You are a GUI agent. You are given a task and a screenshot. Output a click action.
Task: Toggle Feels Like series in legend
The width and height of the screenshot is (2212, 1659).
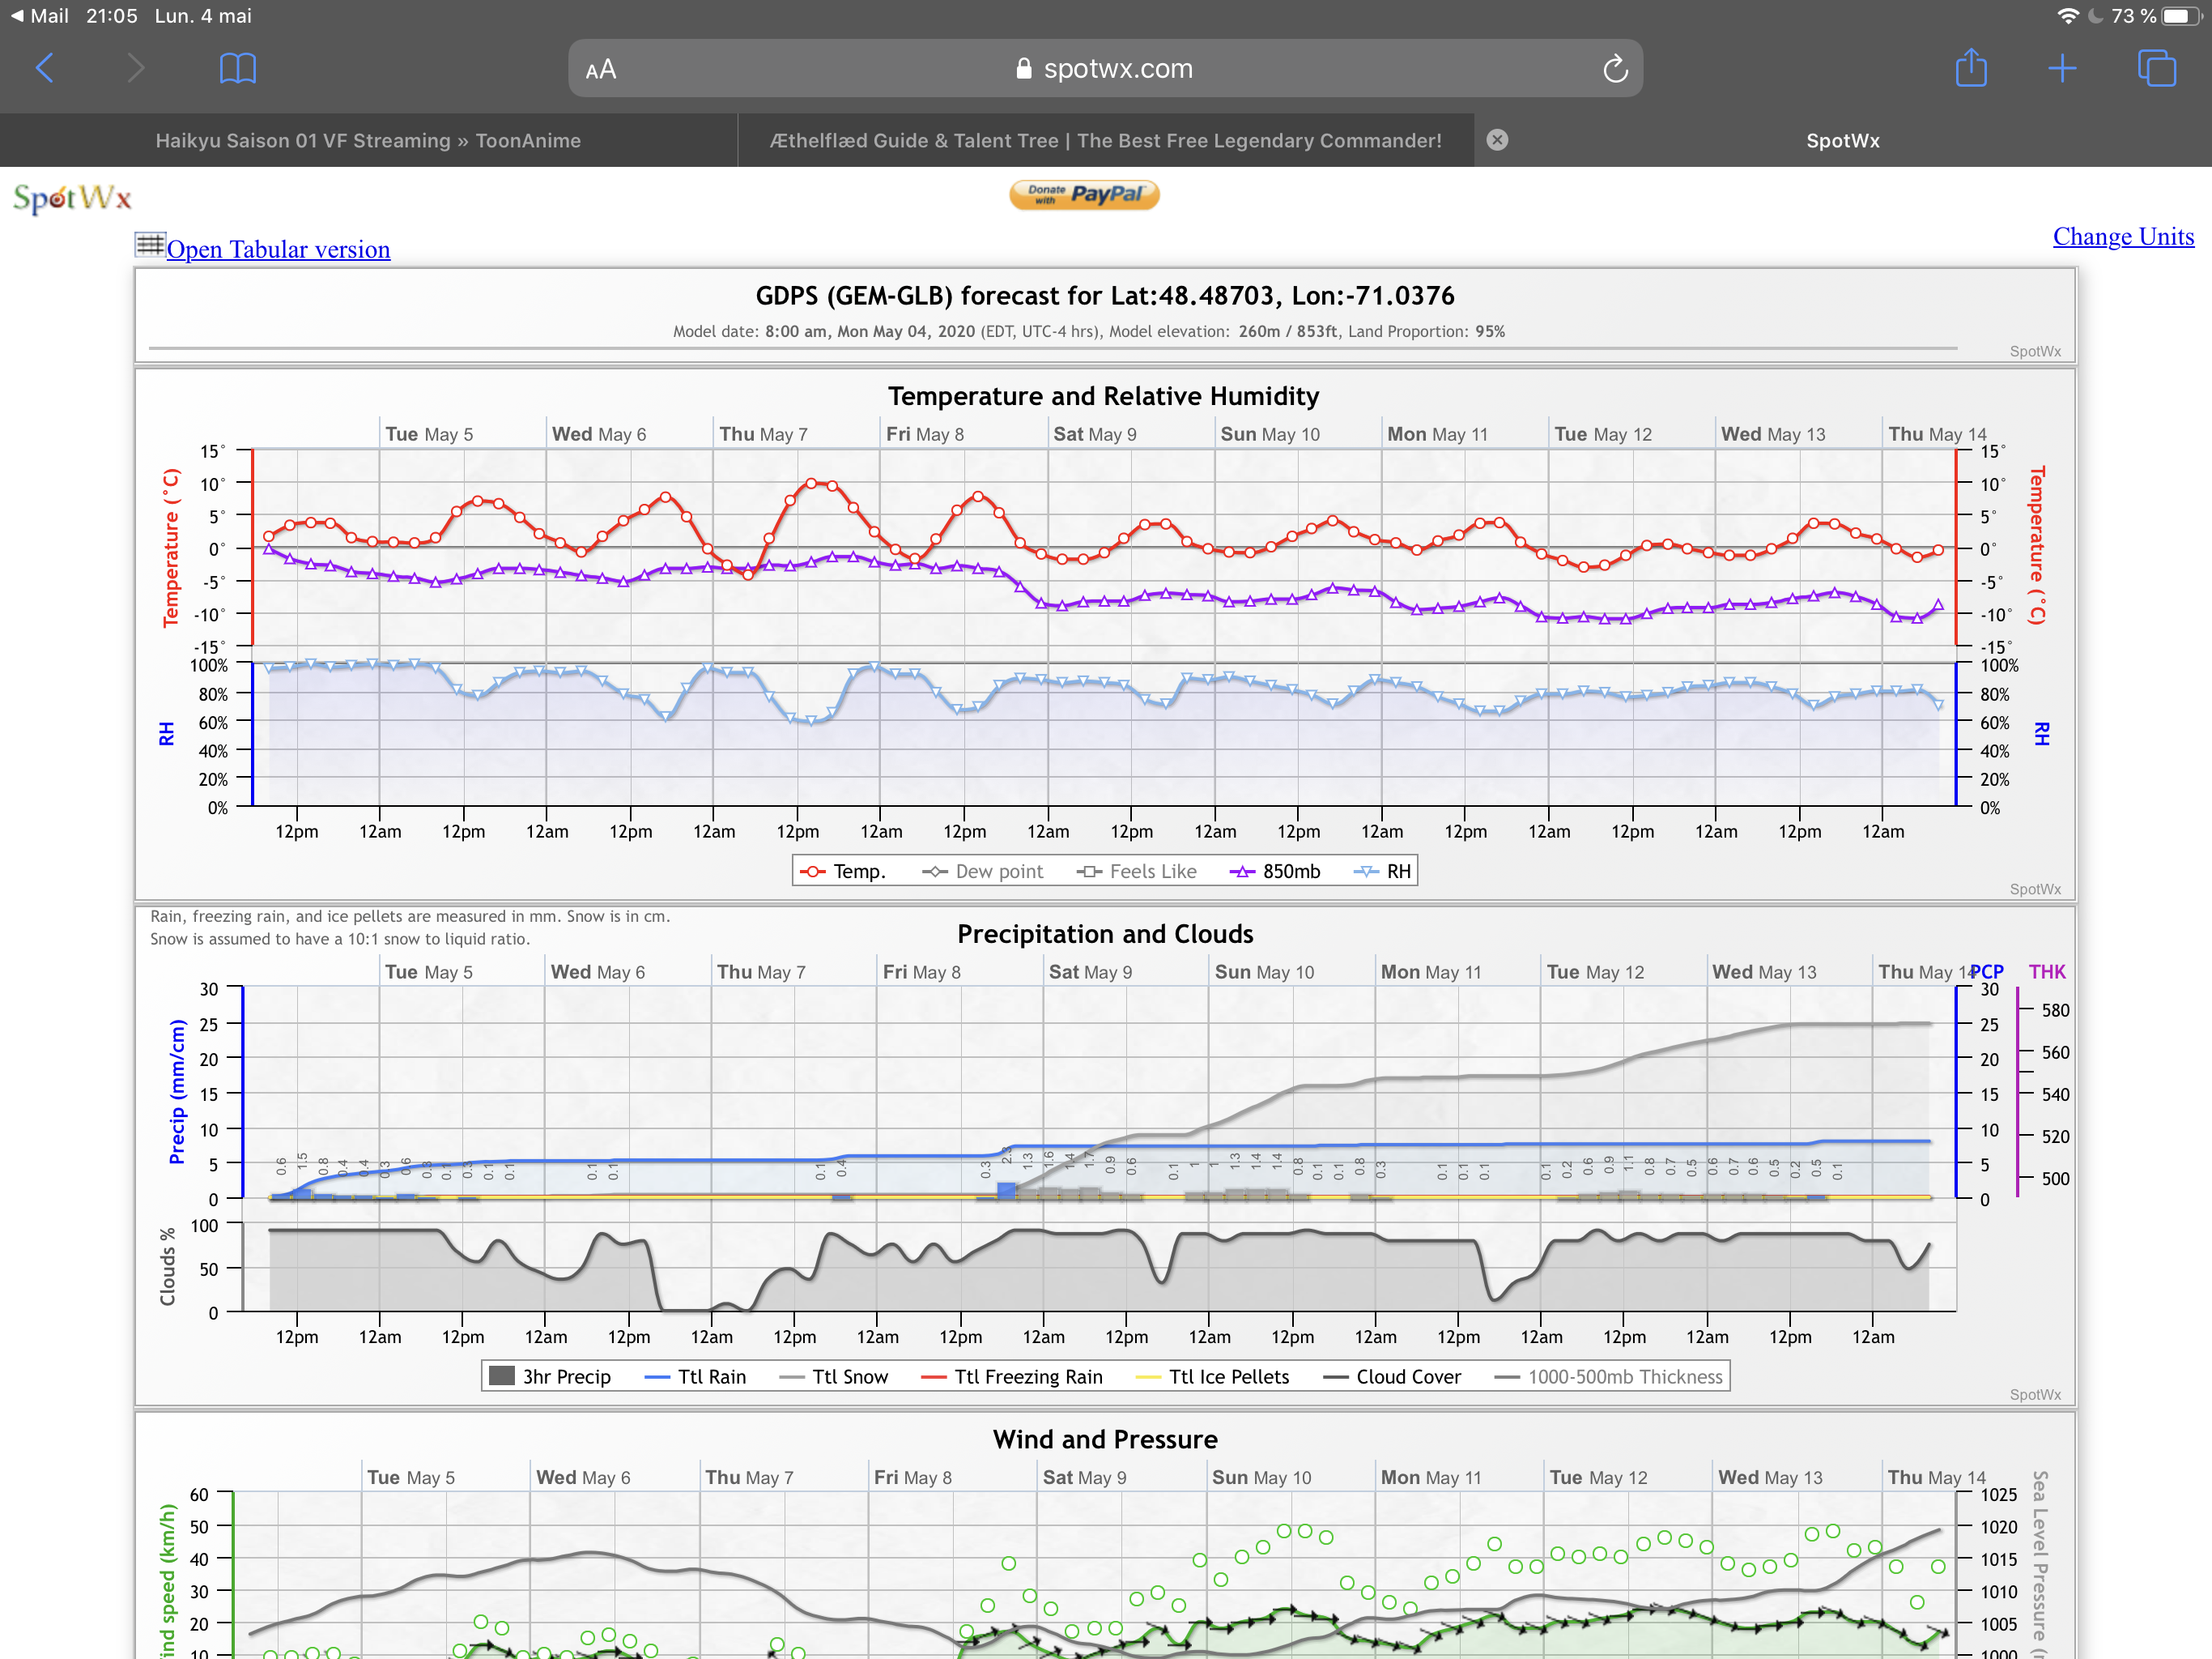(1137, 872)
